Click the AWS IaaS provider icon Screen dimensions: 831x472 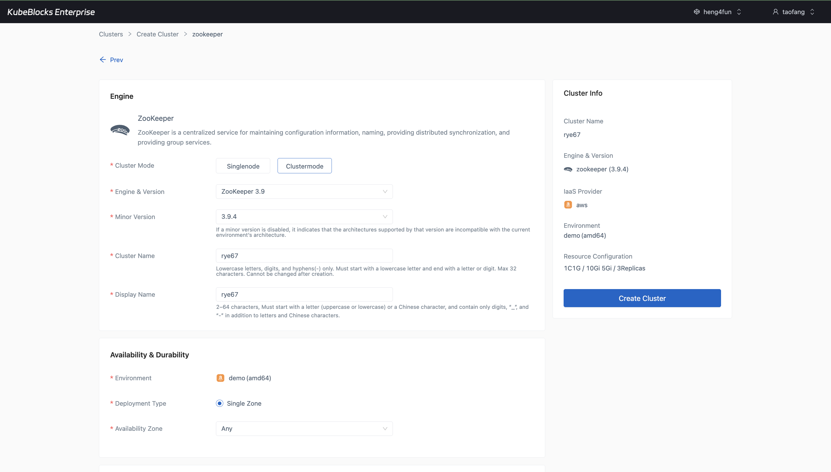(x=568, y=205)
